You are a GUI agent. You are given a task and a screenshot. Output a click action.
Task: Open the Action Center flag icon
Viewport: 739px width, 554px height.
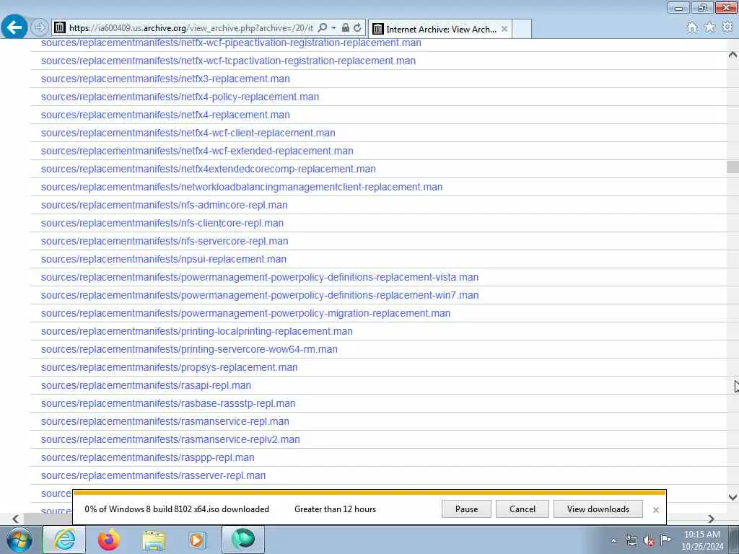pyautogui.click(x=665, y=540)
